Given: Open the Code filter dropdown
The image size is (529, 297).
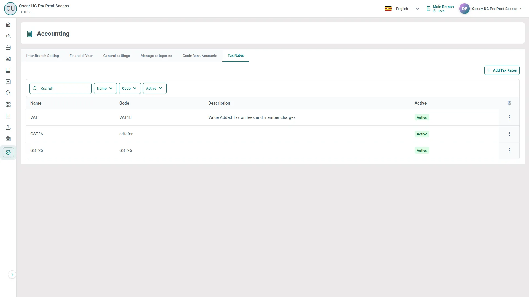Looking at the screenshot, I should [x=130, y=88].
